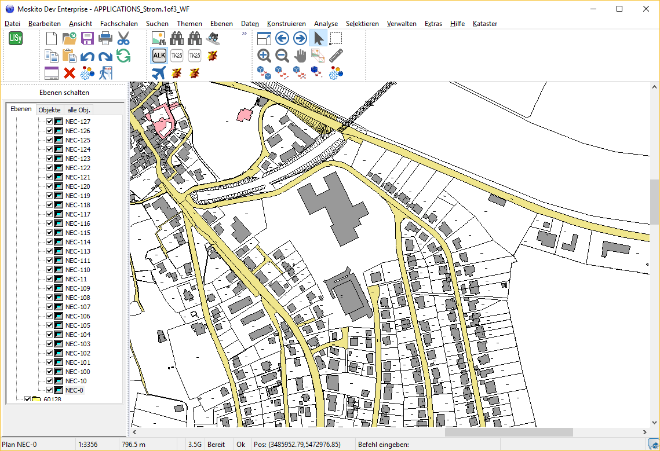Screen dimensions: 660x451
Task: Click the zoom in magnifier icon
Action: [x=264, y=56]
